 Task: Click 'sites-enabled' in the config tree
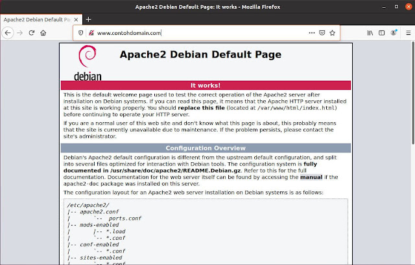101,258
